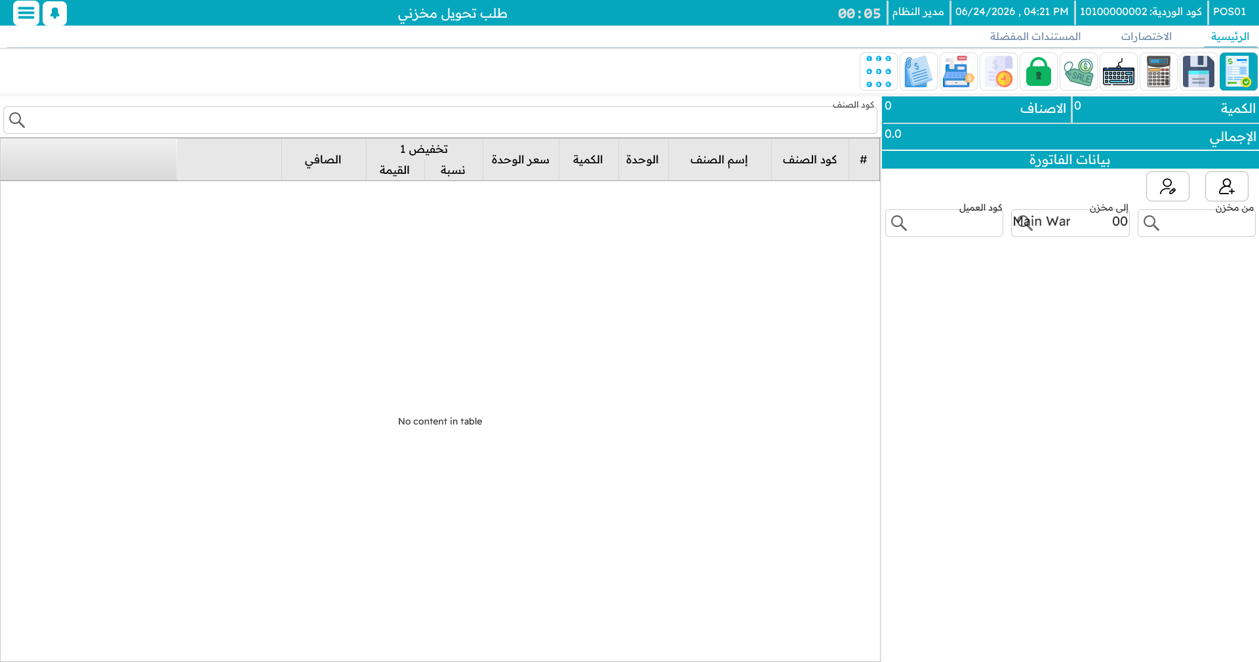Switch to the الاختصارات tab

1146,37
